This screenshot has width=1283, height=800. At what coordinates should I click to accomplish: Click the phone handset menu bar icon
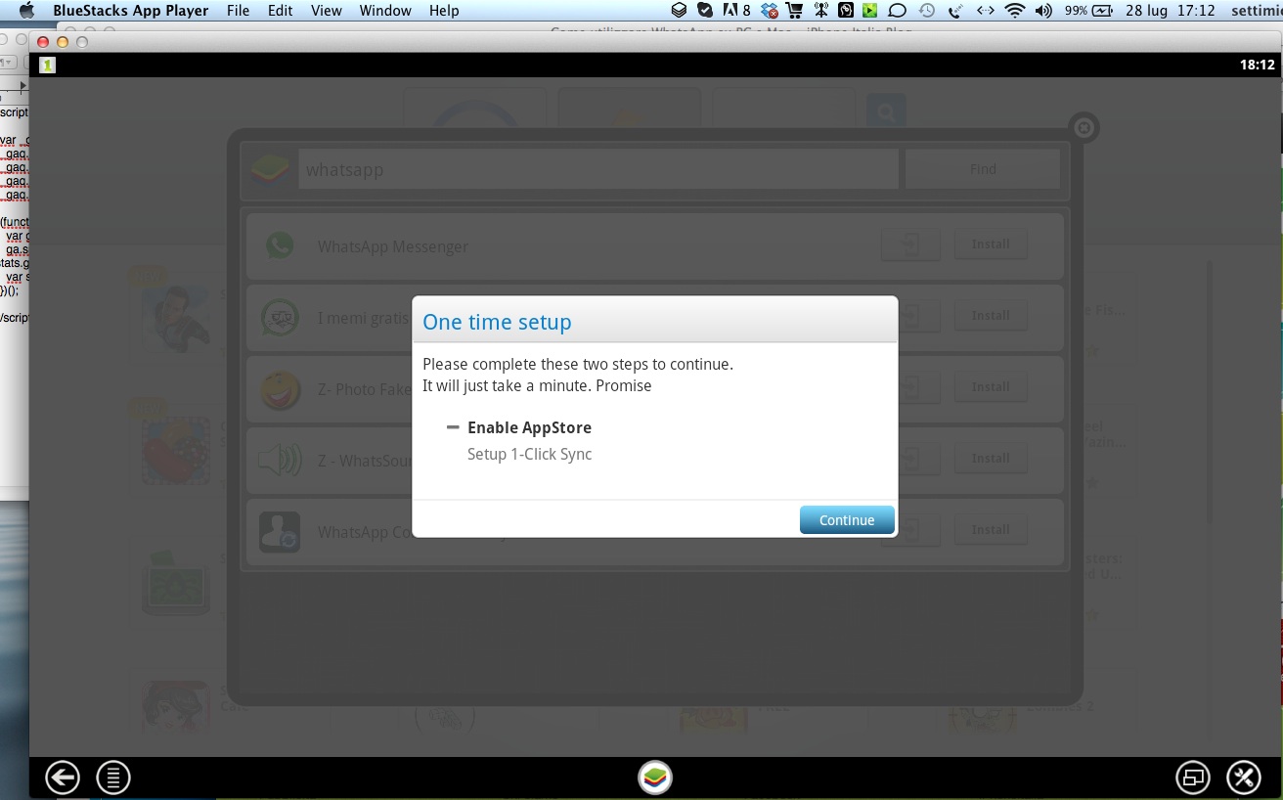coord(955,11)
